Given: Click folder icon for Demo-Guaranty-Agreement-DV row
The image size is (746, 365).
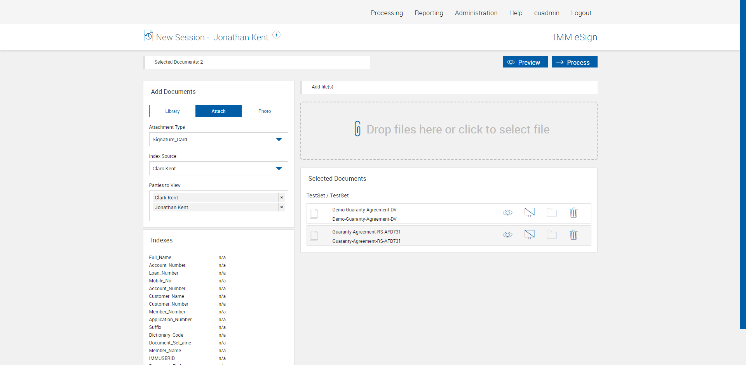Looking at the screenshot, I should pyautogui.click(x=551, y=213).
